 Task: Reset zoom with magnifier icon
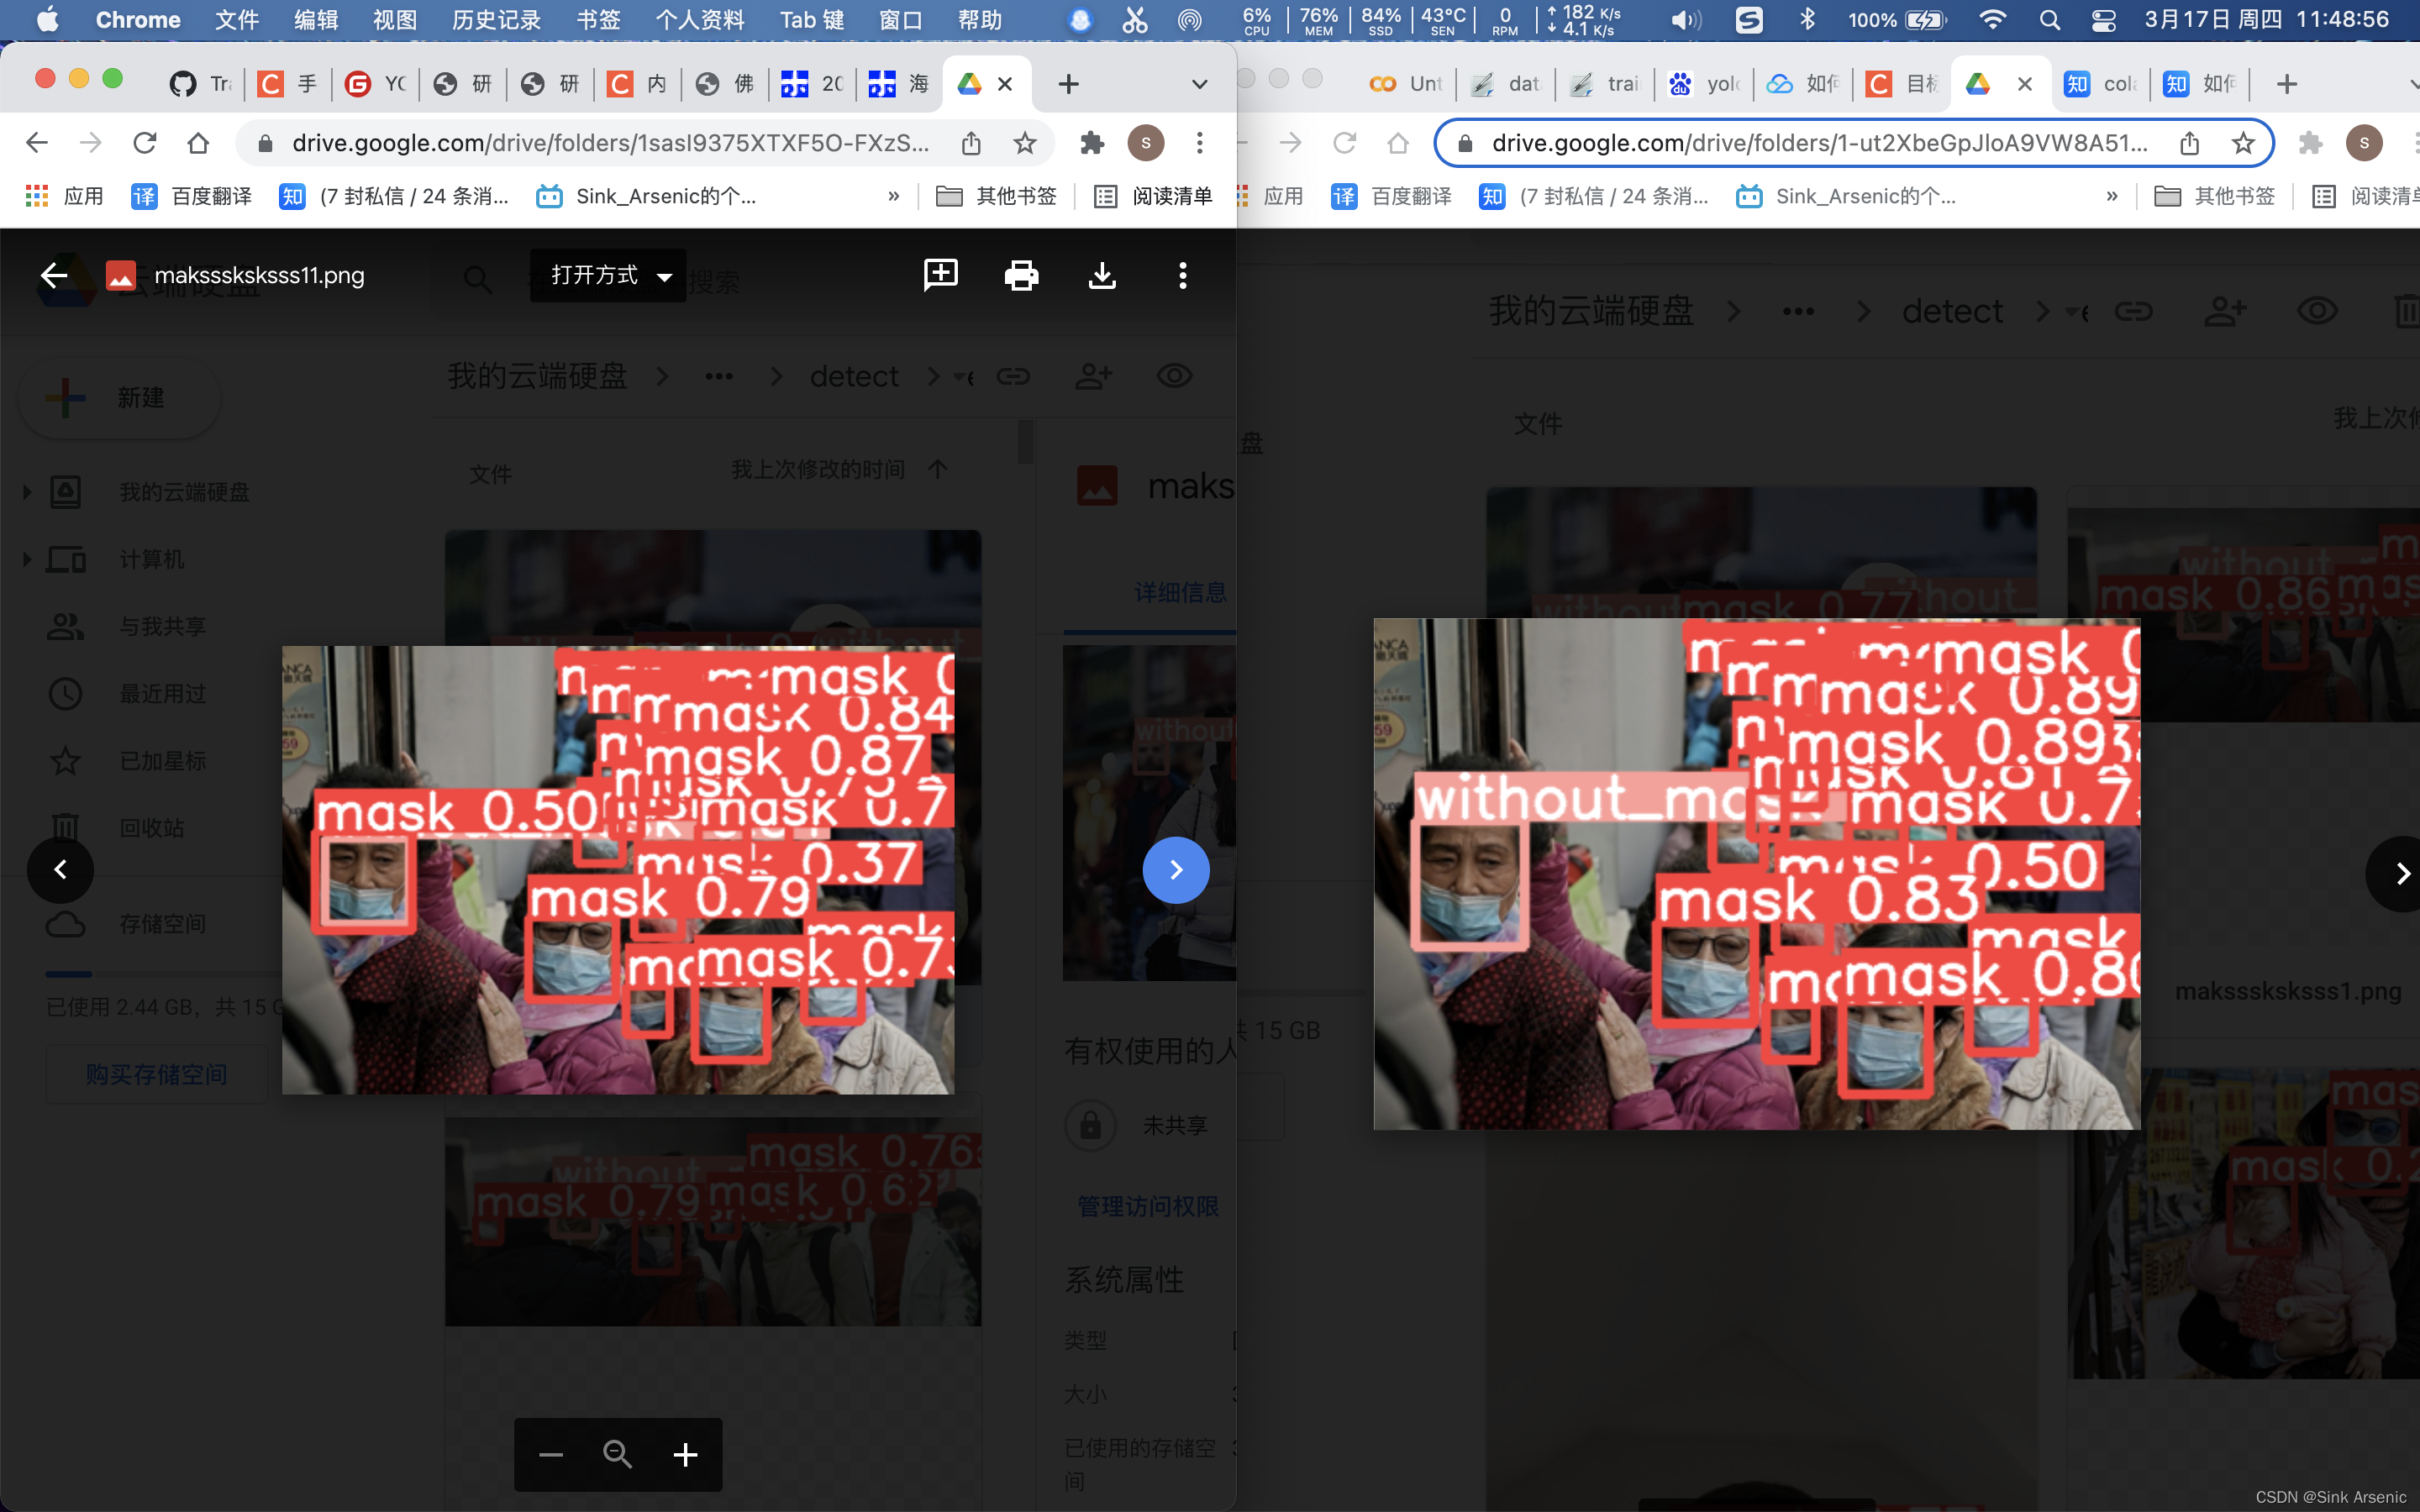coord(618,1454)
